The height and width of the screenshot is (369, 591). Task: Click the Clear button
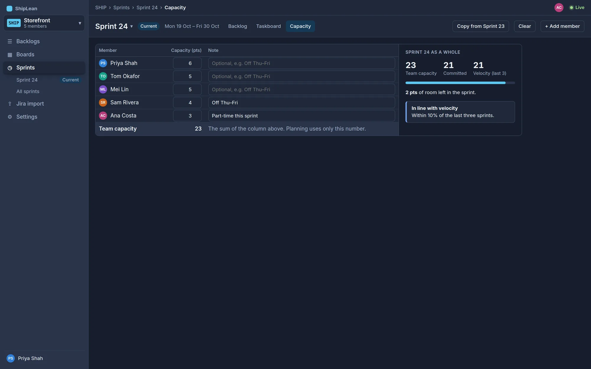525,26
